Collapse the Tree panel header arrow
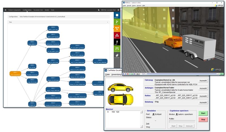The image size is (226, 132). 107,22
